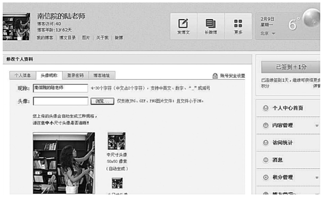Click the 中尺寸头像 thumbnail preview
Viewport: 323px width, 198px height.
pos(117,141)
